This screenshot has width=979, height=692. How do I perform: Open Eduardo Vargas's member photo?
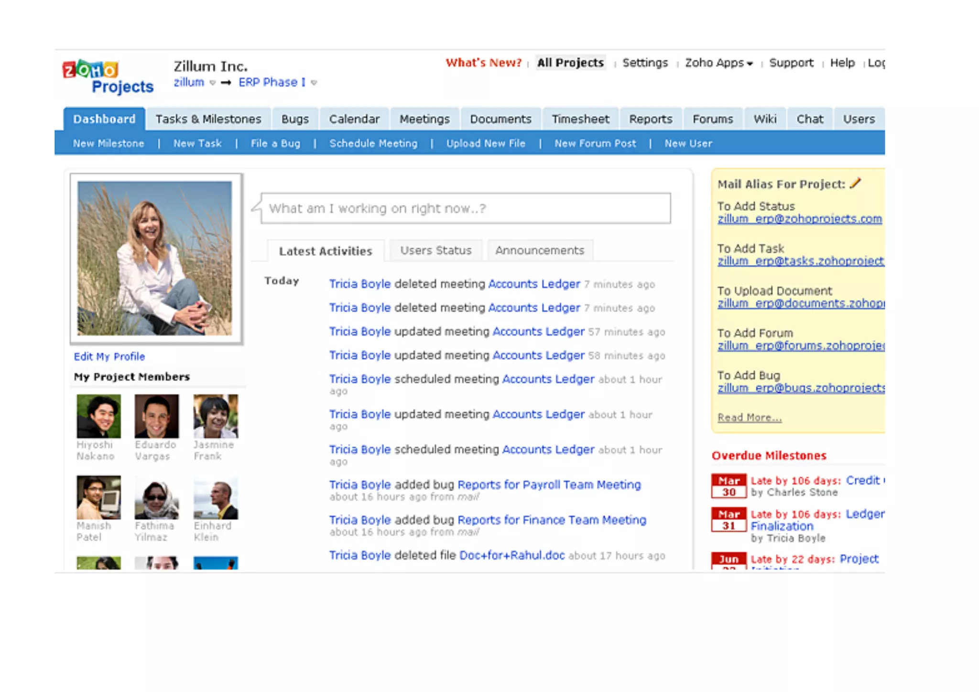pos(157,416)
